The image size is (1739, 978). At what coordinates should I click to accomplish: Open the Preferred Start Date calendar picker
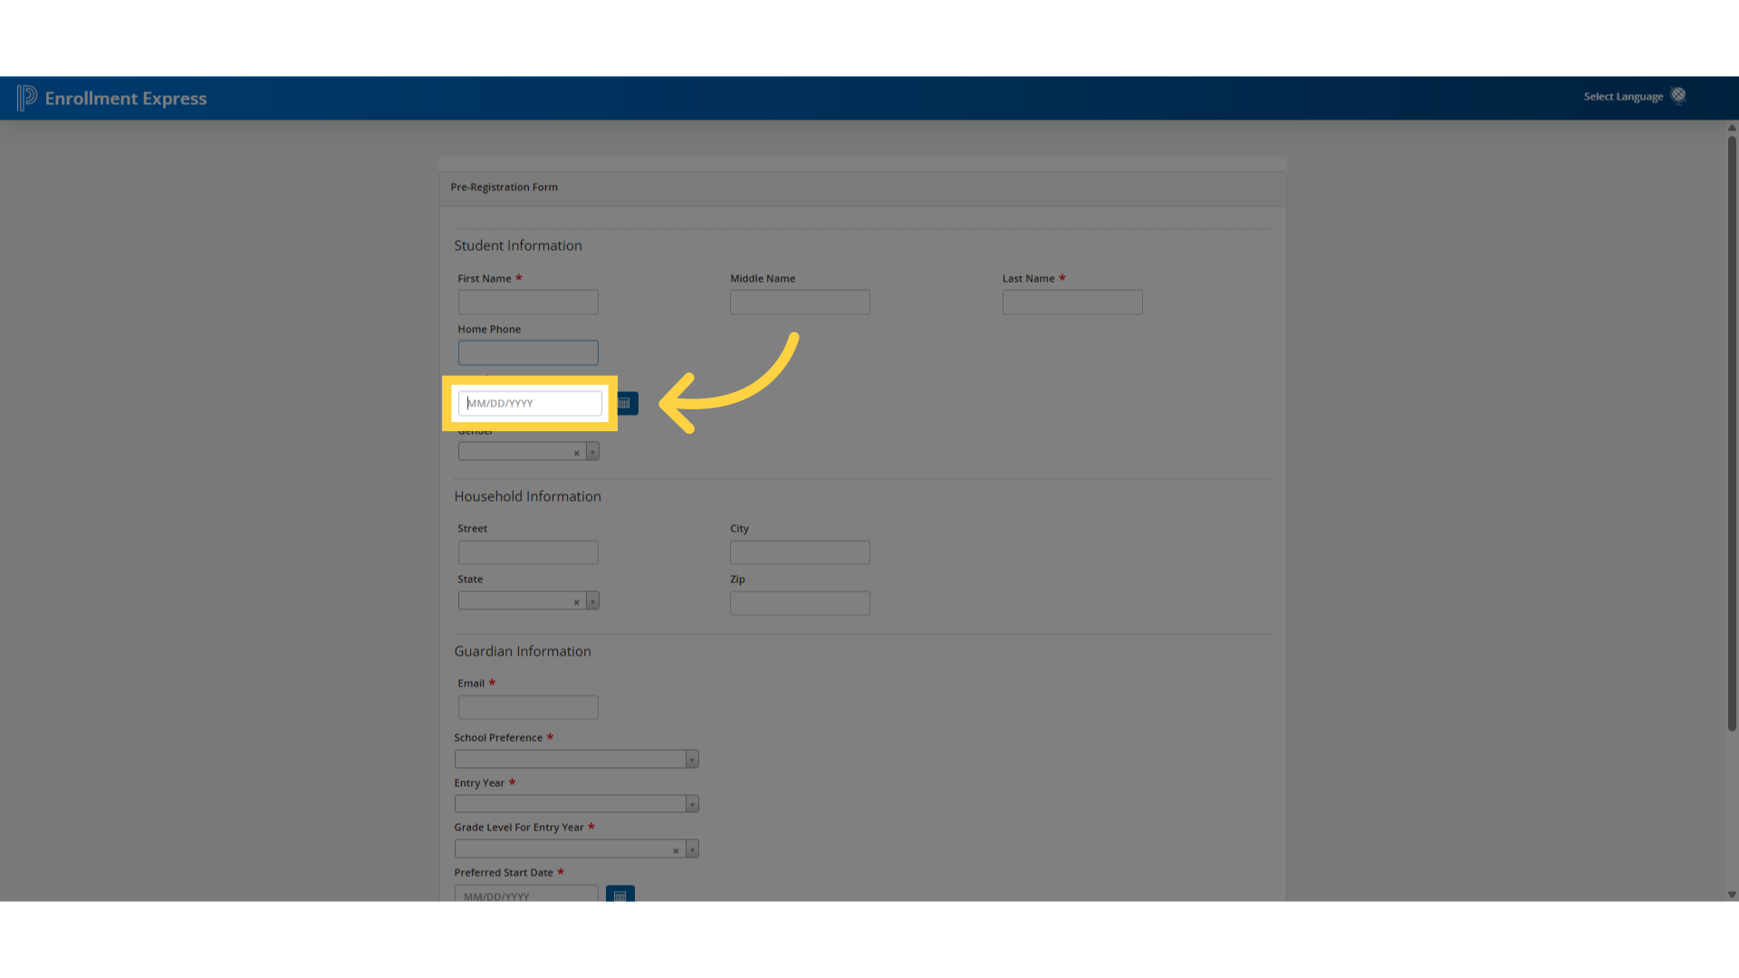pos(620,895)
